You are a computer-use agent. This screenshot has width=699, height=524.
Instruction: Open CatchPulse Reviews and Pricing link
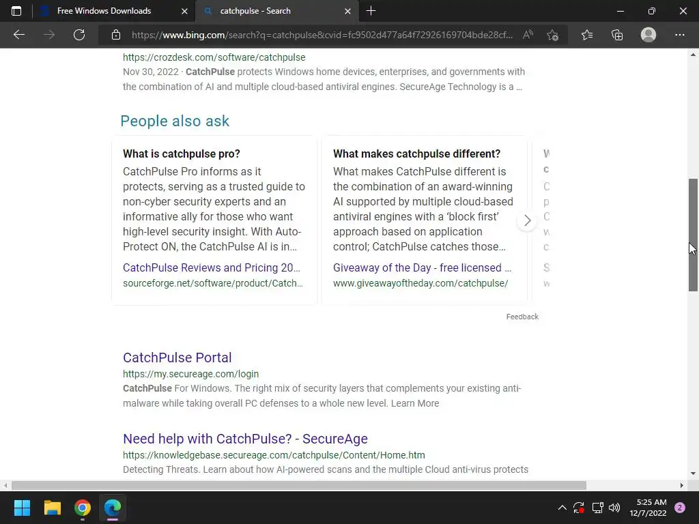(x=212, y=267)
